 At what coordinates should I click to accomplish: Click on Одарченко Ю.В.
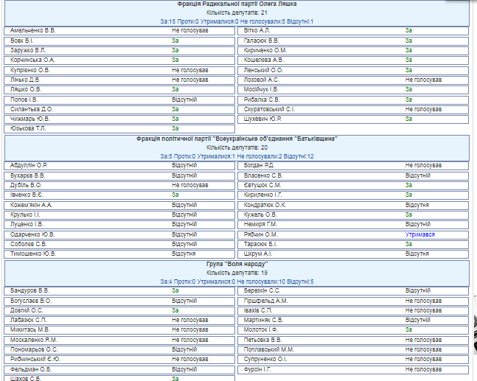point(32,235)
